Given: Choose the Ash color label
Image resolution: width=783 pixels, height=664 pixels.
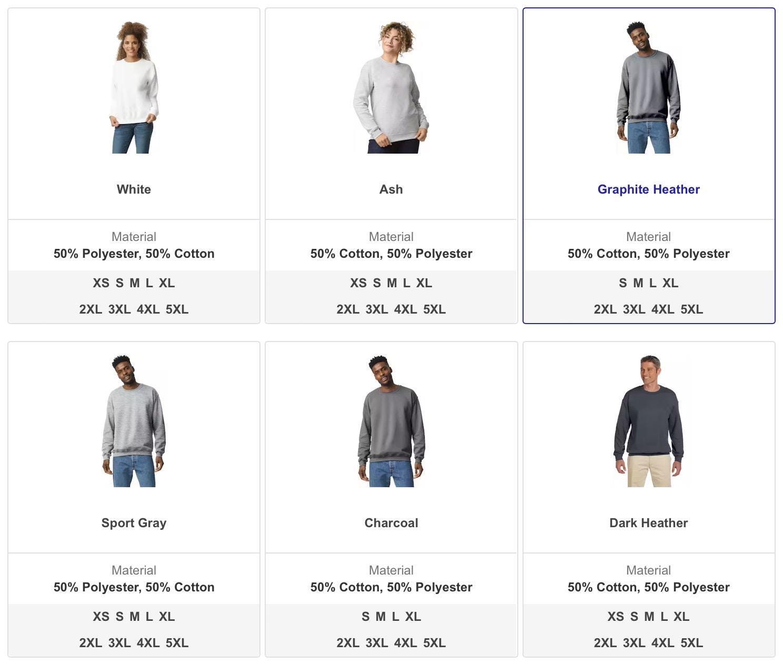Looking at the screenshot, I should [x=391, y=189].
